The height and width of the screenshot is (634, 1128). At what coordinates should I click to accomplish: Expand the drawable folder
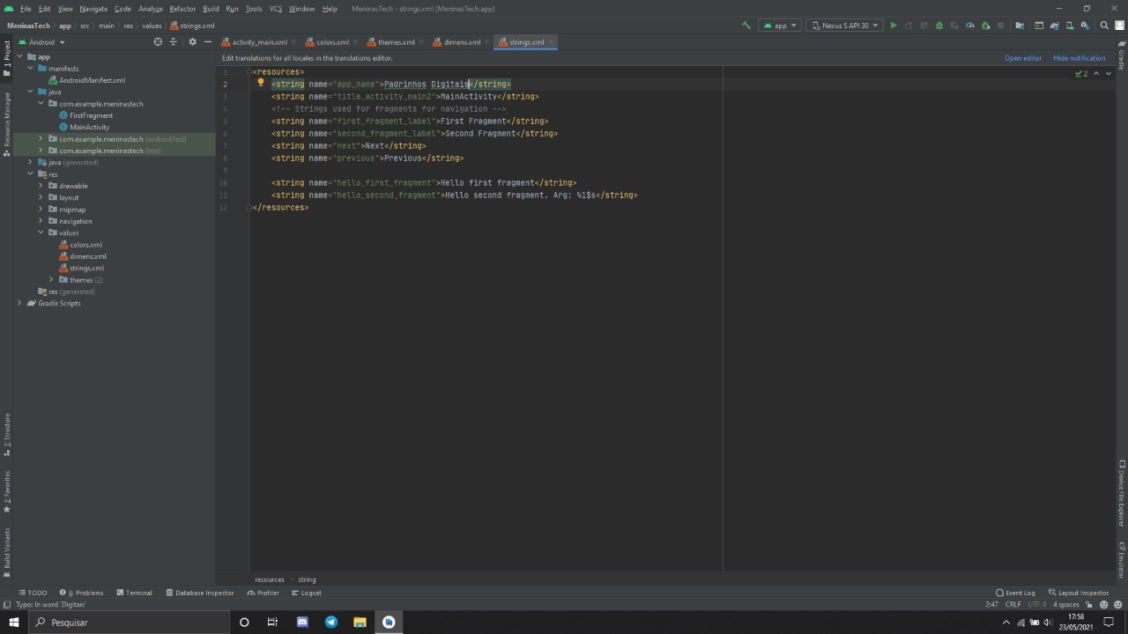[41, 186]
